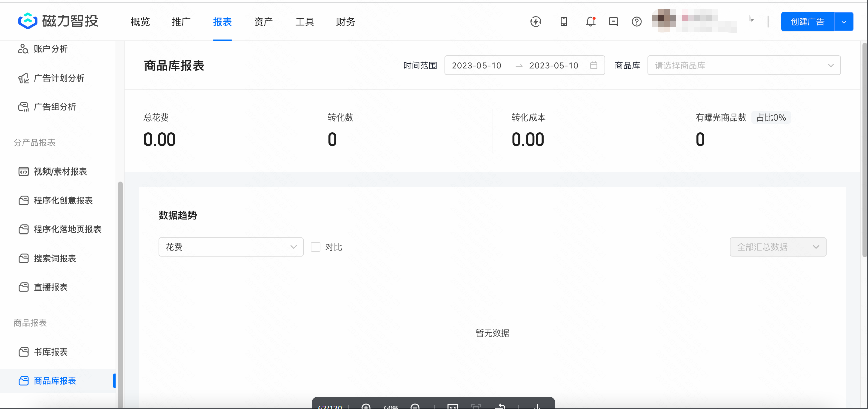The image size is (868, 409).
Task: Open the 工具 tab
Action: (305, 22)
